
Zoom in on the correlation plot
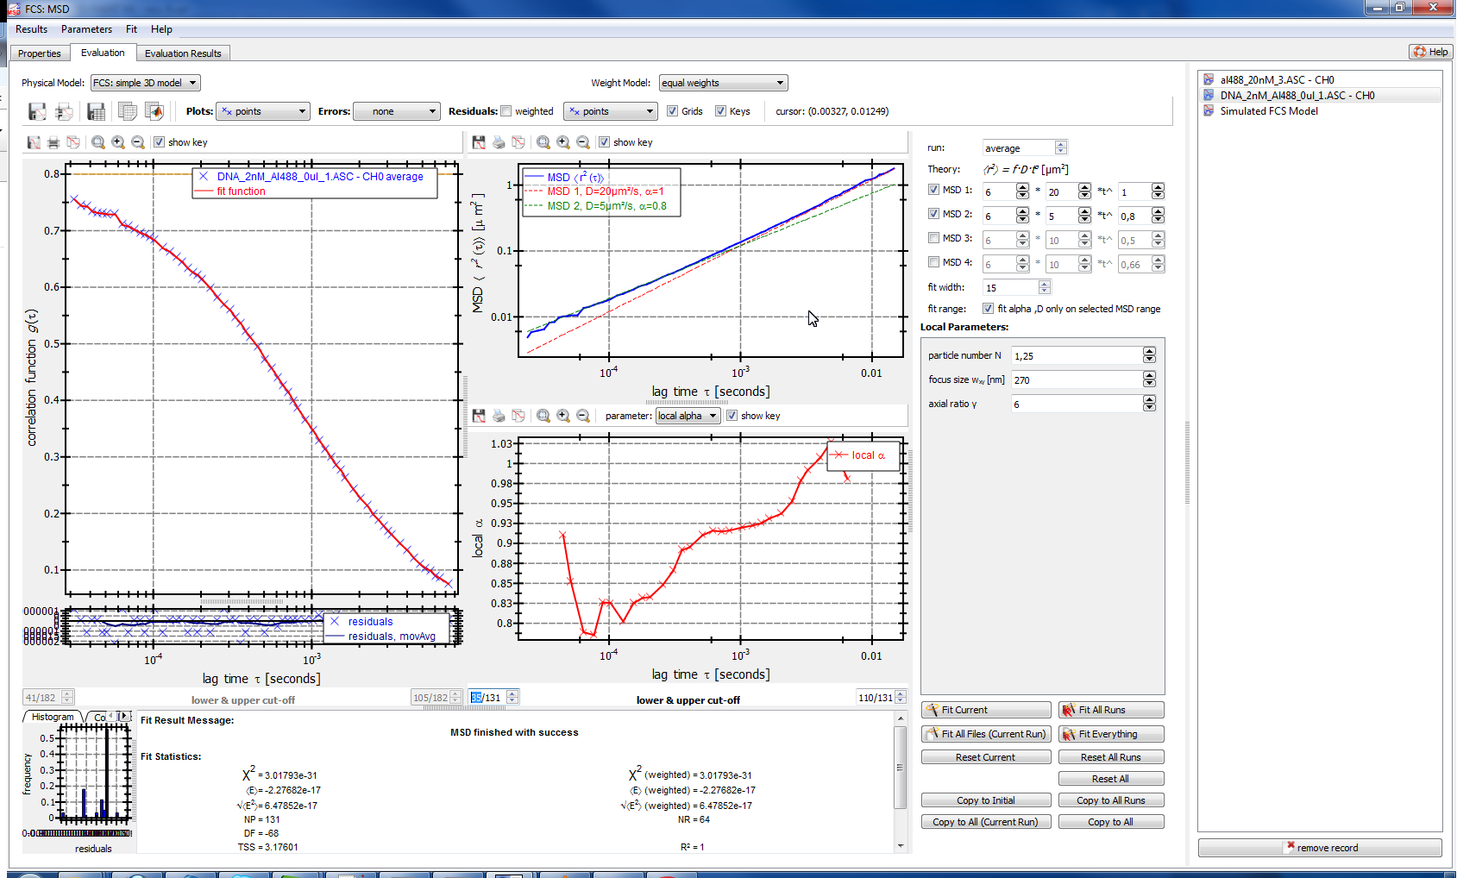[118, 142]
